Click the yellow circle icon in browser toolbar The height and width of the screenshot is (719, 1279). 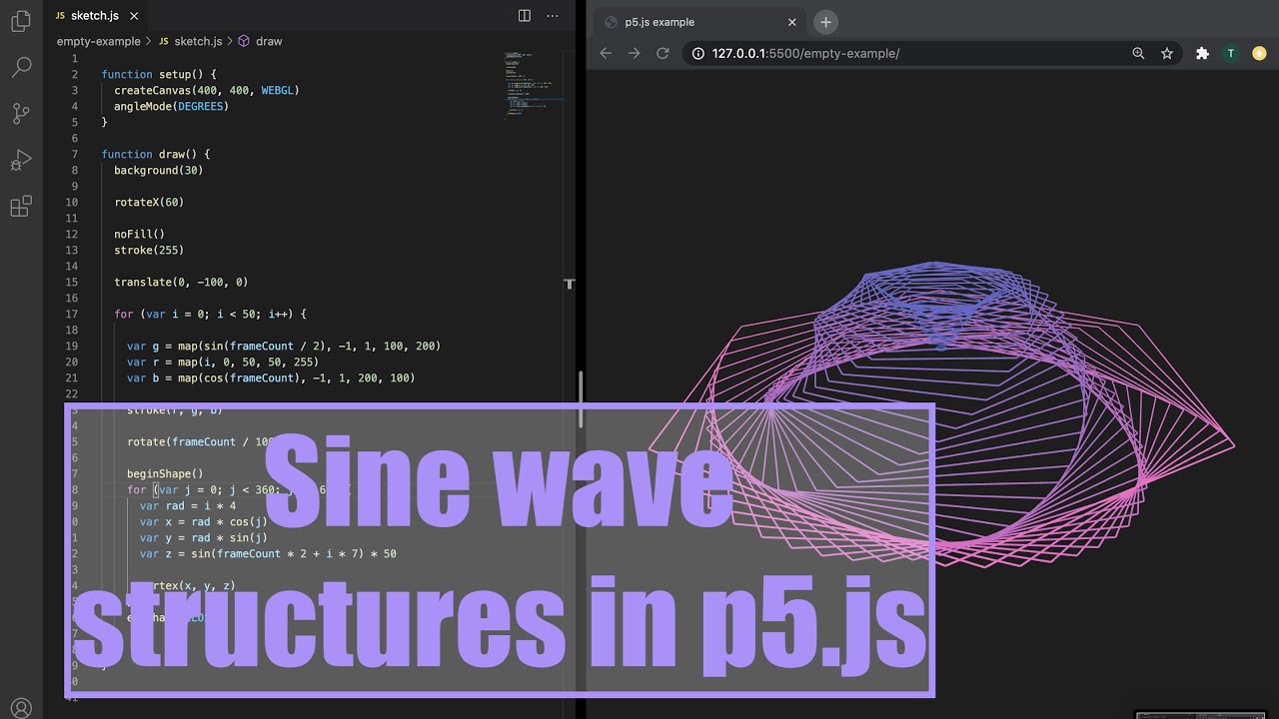click(1259, 53)
